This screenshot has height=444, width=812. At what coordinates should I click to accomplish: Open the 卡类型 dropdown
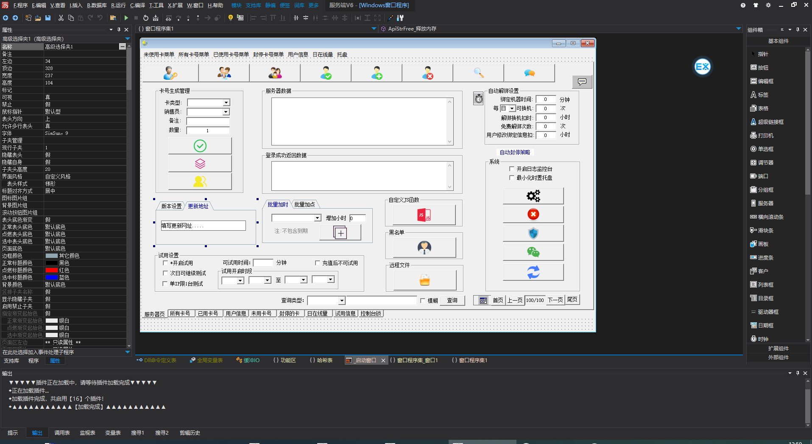(226, 103)
